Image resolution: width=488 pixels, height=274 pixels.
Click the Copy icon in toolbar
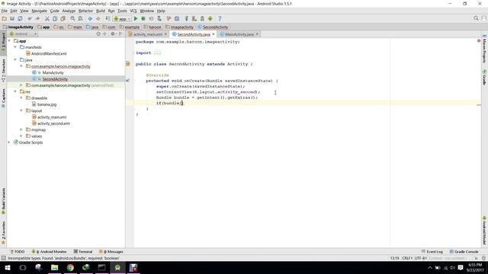tap(55, 18)
